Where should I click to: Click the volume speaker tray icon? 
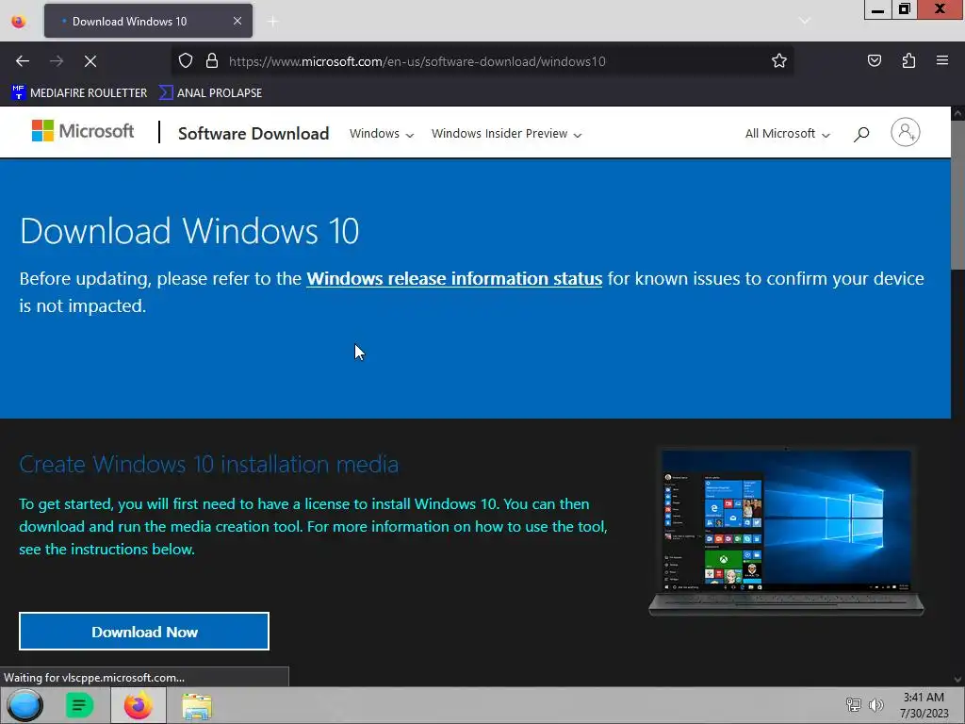click(875, 704)
